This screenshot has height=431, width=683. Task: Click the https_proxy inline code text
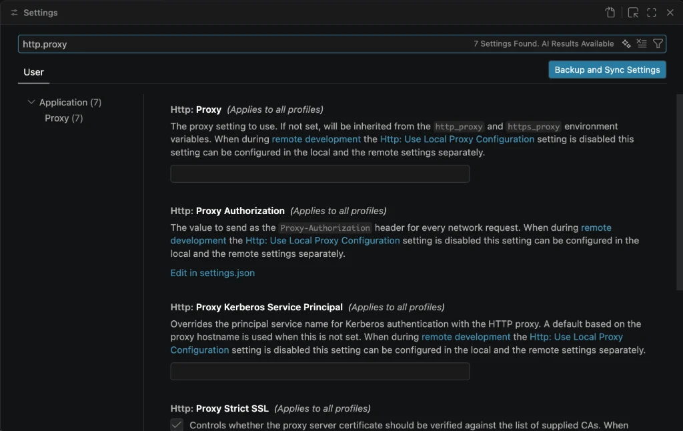[x=534, y=127]
